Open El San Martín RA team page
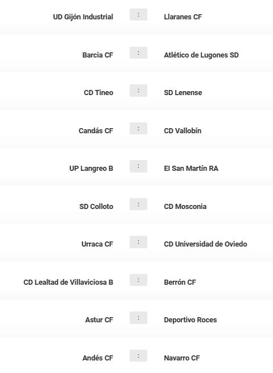The height and width of the screenshot is (373, 273). pos(191,168)
